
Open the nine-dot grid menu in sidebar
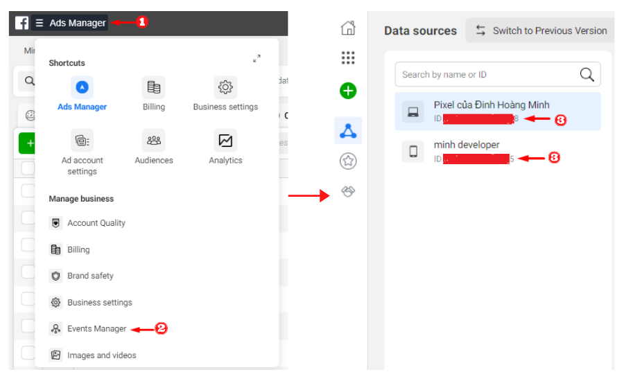point(348,58)
